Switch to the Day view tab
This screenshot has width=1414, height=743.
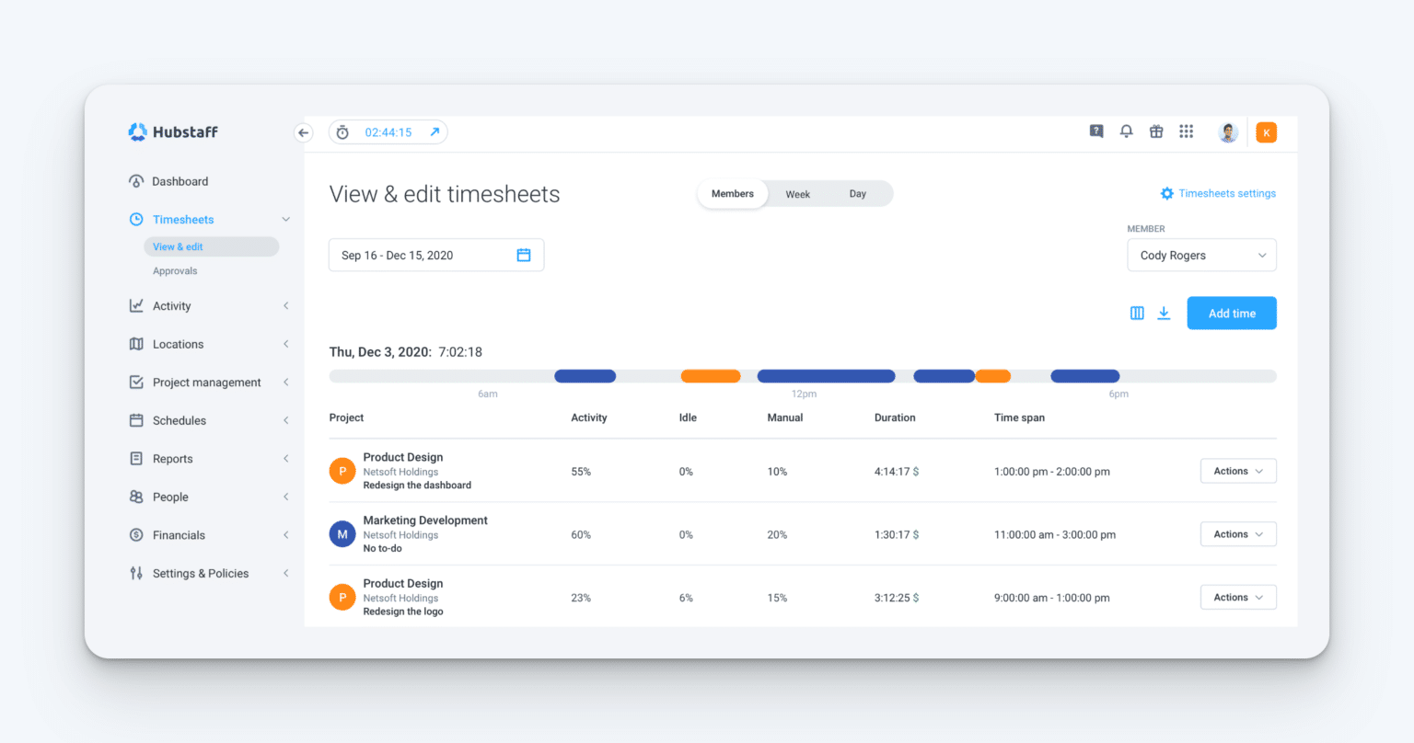(x=857, y=193)
